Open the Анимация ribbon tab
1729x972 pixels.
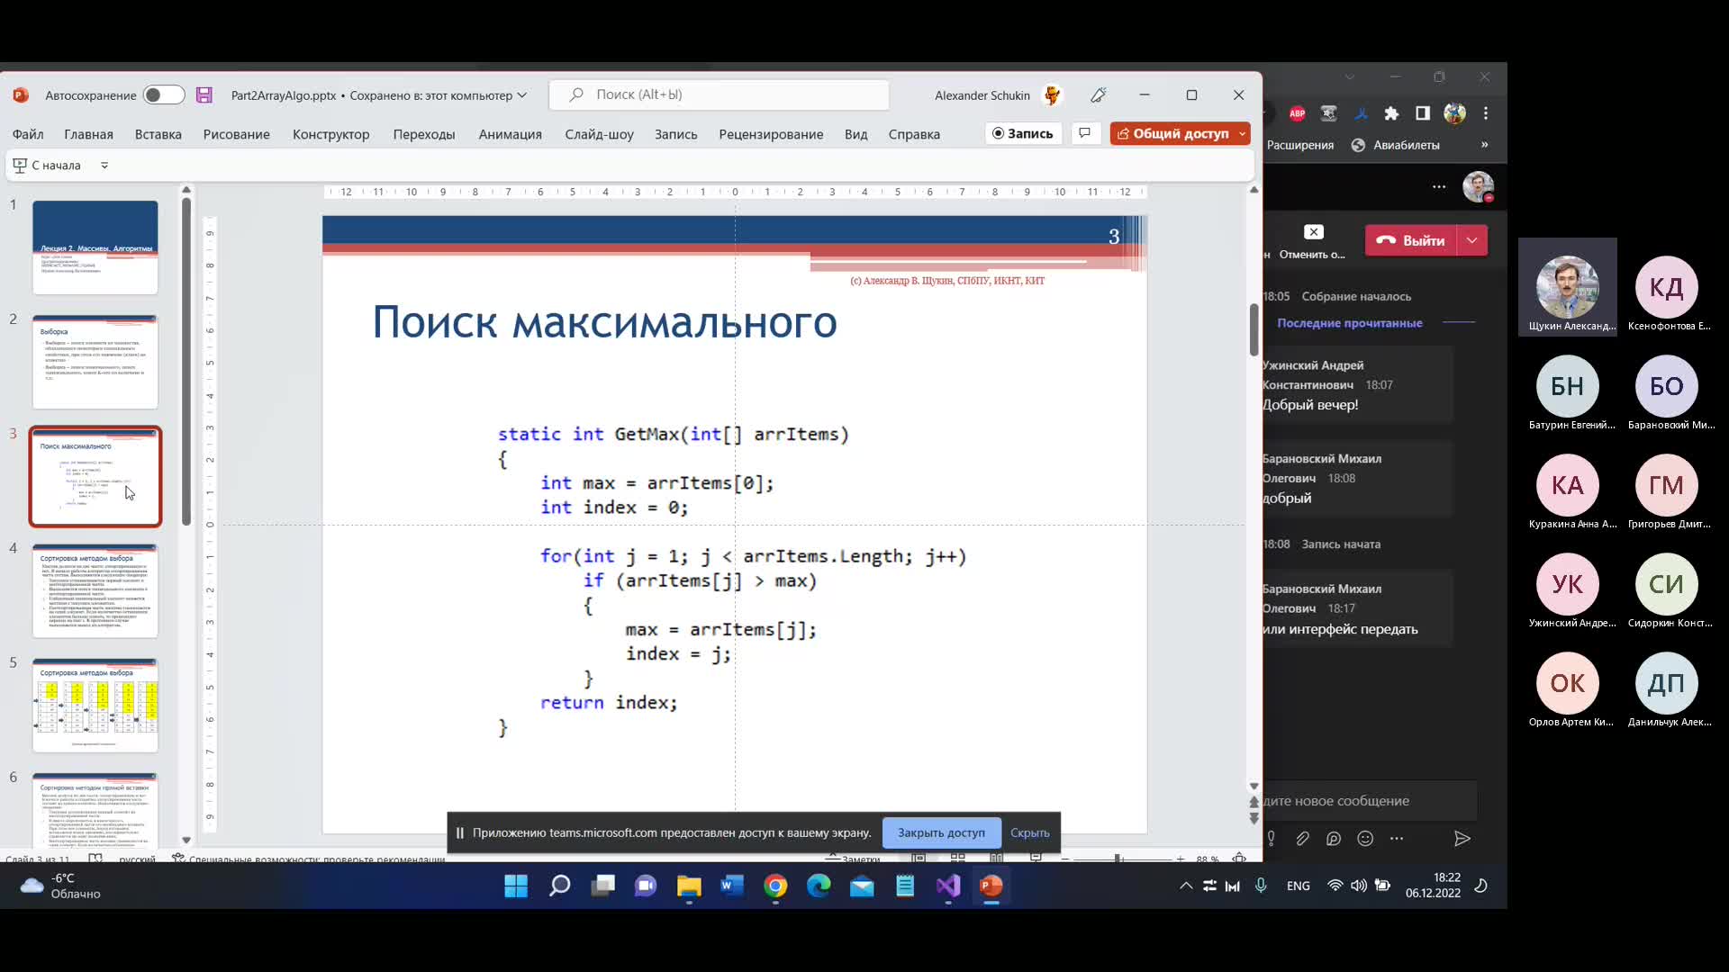pos(511,134)
